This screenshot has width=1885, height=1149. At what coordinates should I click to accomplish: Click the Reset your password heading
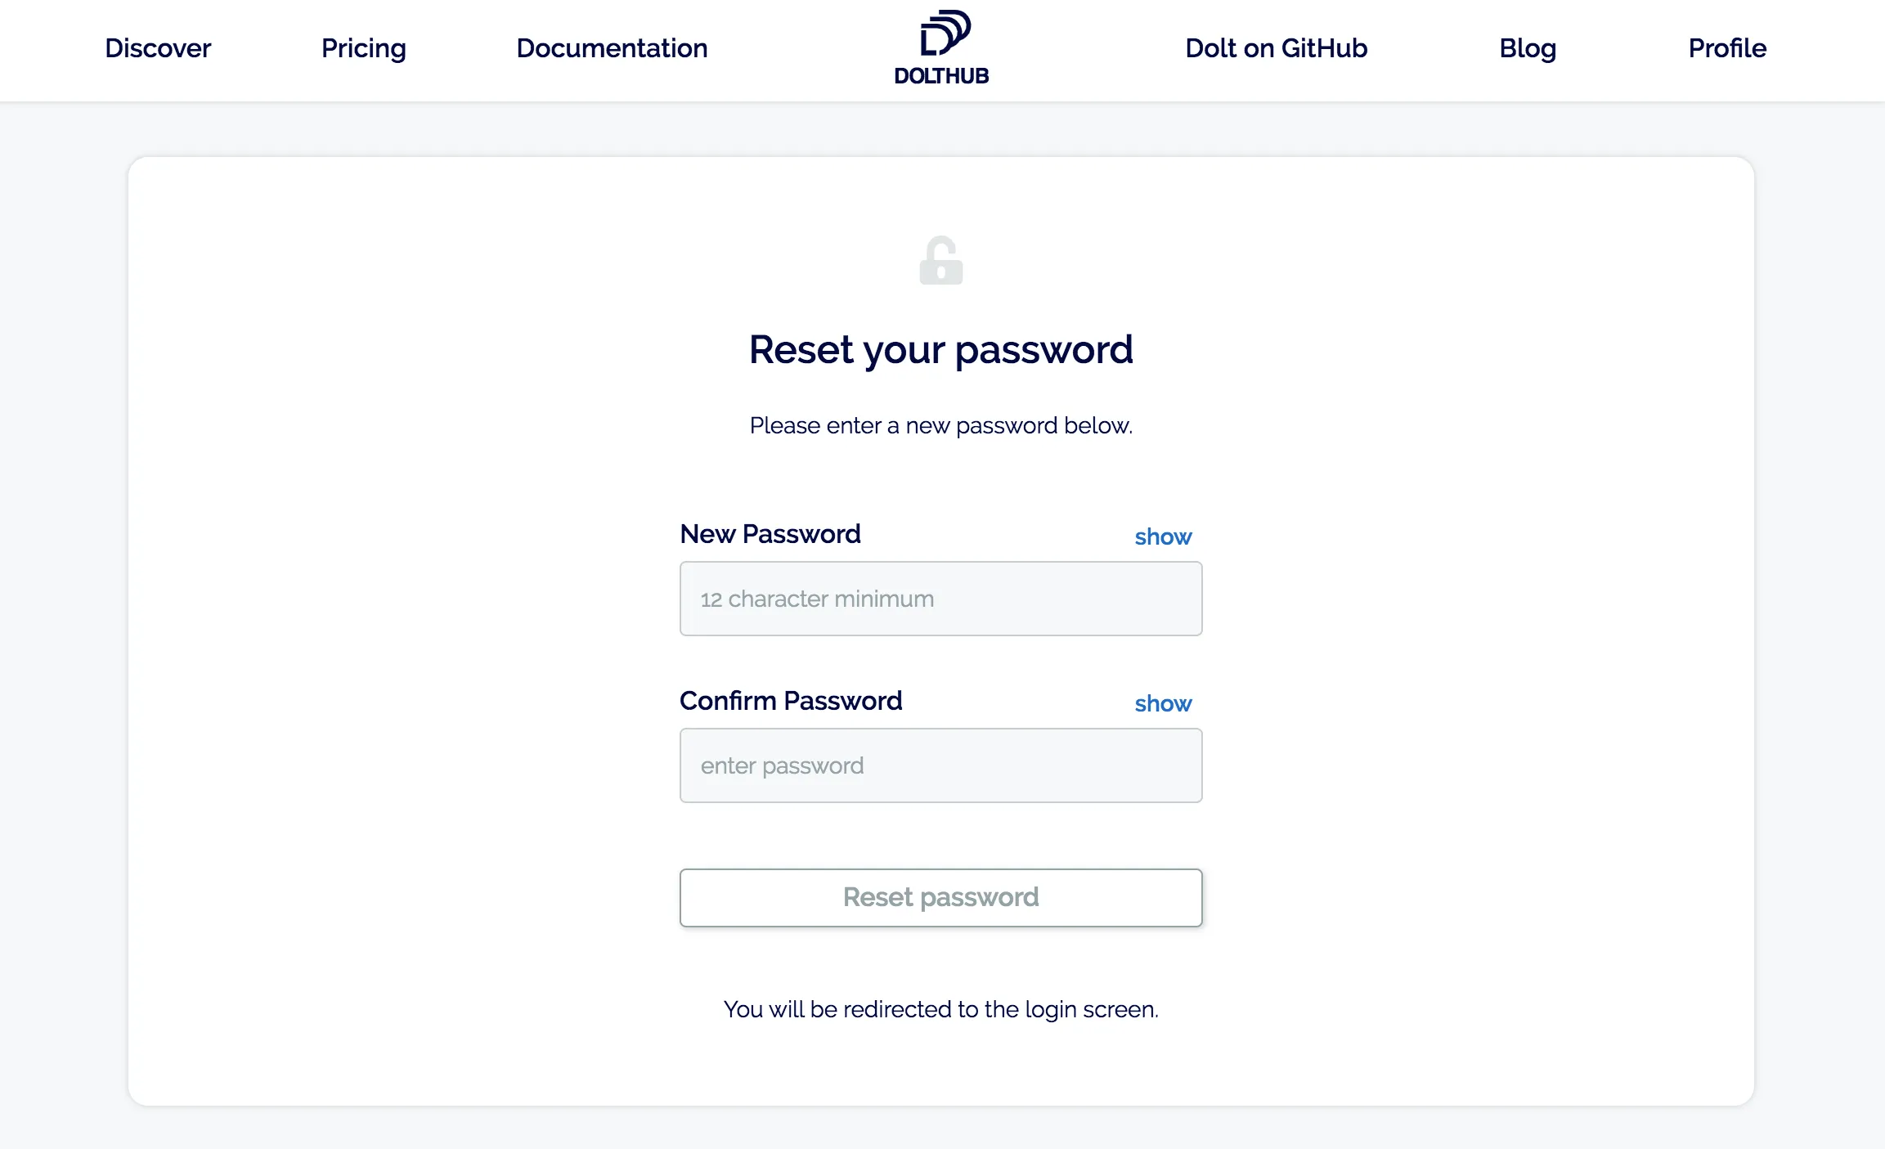point(940,350)
